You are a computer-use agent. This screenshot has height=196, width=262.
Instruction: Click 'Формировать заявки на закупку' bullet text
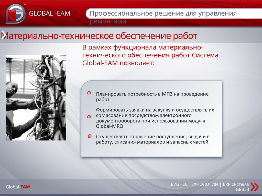pyautogui.click(x=155, y=118)
